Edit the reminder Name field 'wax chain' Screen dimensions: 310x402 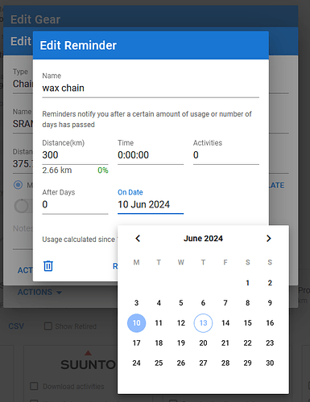[151, 88]
